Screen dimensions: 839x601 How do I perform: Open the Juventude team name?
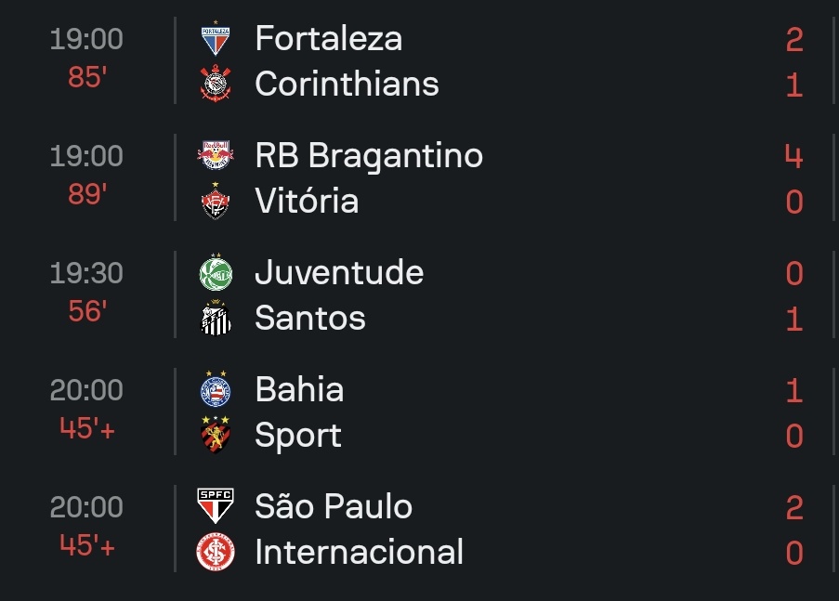(339, 273)
